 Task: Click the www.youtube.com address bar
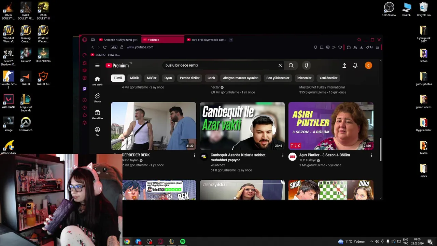click(x=140, y=47)
